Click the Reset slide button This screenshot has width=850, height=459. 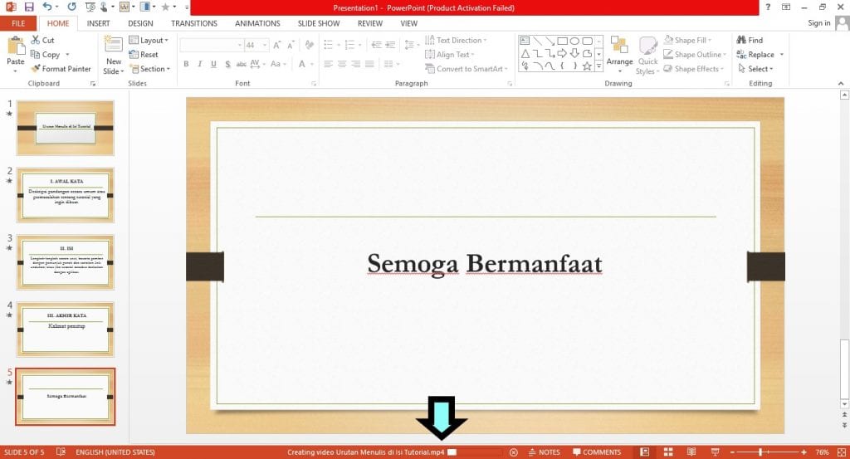tap(144, 55)
